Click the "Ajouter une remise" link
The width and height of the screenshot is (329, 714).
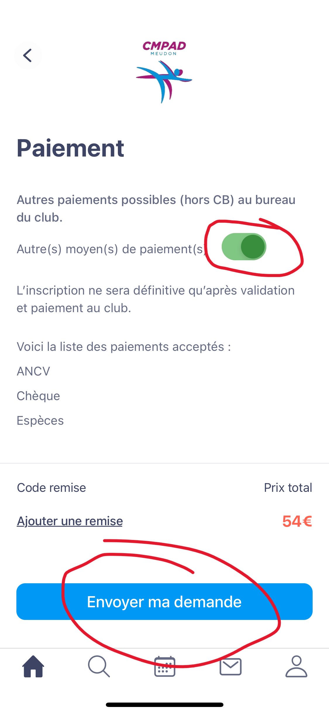click(x=70, y=521)
